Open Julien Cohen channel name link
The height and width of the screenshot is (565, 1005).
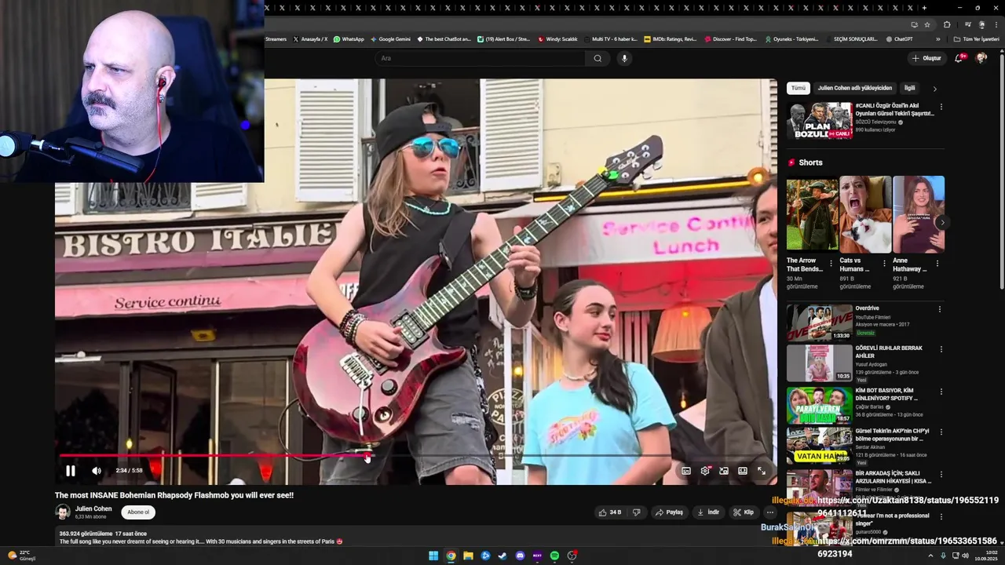click(x=93, y=508)
